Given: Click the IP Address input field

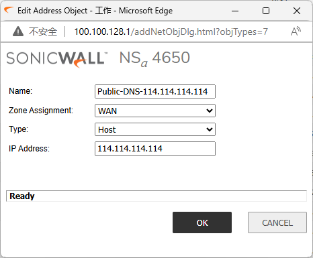Looking at the screenshot, I should 155,149.
